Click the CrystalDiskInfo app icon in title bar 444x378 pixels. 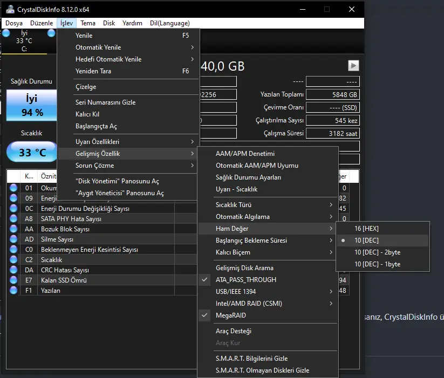(x=10, y=9)
